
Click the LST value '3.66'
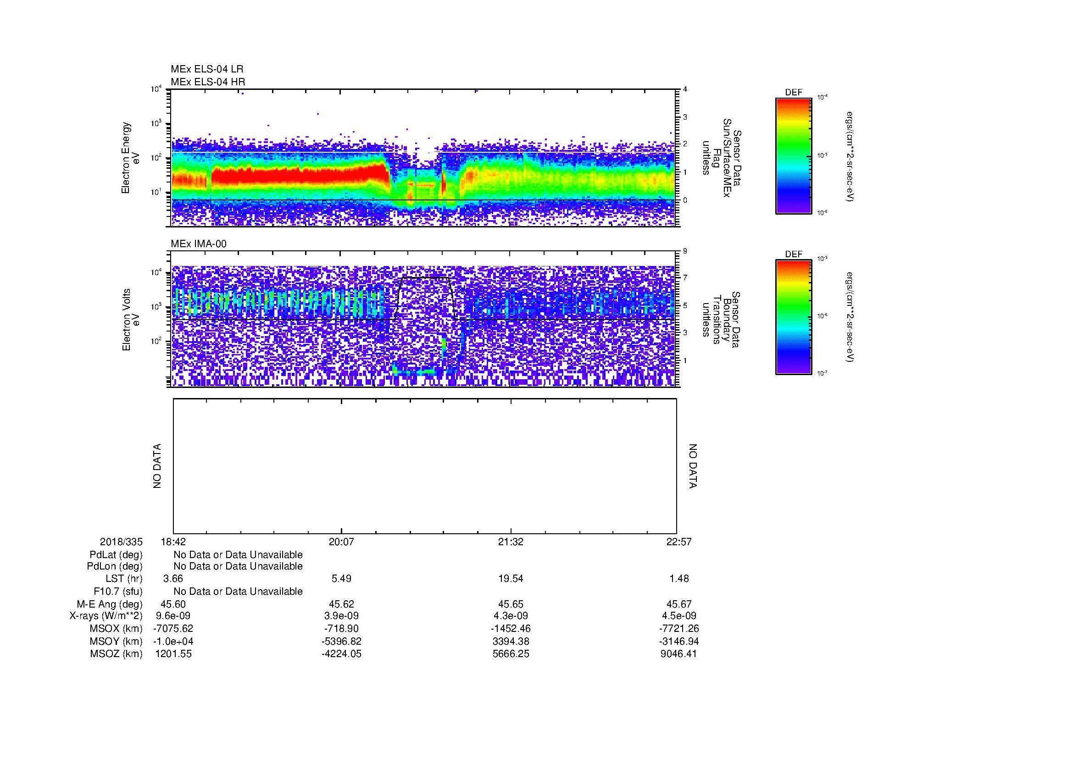click(173, 579)
